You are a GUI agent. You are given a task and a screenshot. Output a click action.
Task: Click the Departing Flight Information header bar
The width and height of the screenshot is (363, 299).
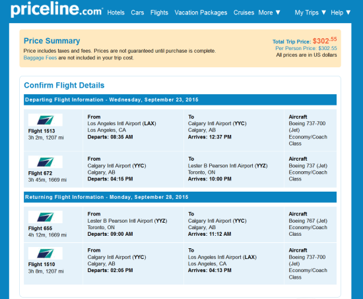coord(180,99)
